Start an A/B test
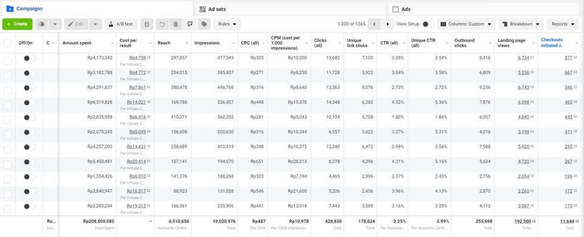The image size is (584, 237). tap(121, 24)
